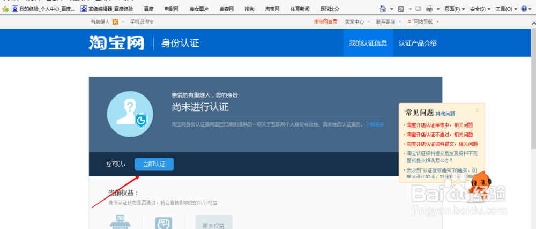Open the 搜狗 bookmark
This screenshot has width=536, height=229.
coord(250,9)
